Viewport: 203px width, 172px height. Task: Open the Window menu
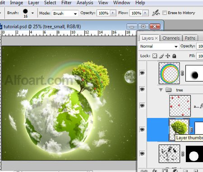(x=122, y=3)
